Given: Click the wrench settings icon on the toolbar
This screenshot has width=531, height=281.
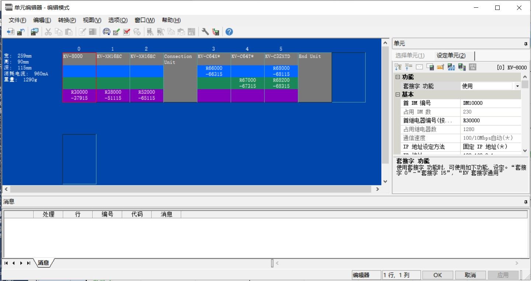Looking at the screenshot, I should click(205, 32).
